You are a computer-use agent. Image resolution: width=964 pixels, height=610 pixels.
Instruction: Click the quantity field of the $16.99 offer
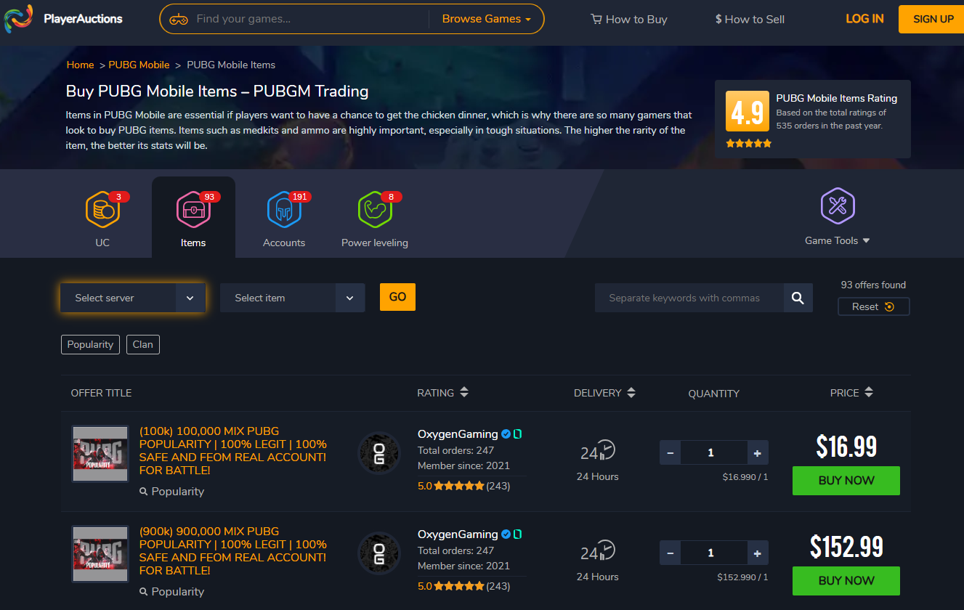tap(714, 452)
